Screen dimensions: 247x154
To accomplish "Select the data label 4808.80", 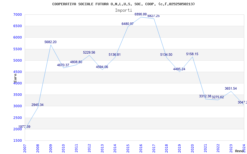I will [76, 62].
